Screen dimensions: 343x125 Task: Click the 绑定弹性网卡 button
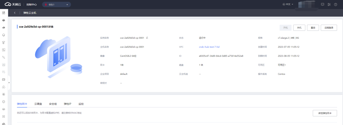coord(325,113)
